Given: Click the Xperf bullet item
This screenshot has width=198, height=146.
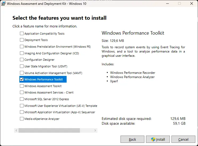Looking at the screenshot, I should point(114,81).
